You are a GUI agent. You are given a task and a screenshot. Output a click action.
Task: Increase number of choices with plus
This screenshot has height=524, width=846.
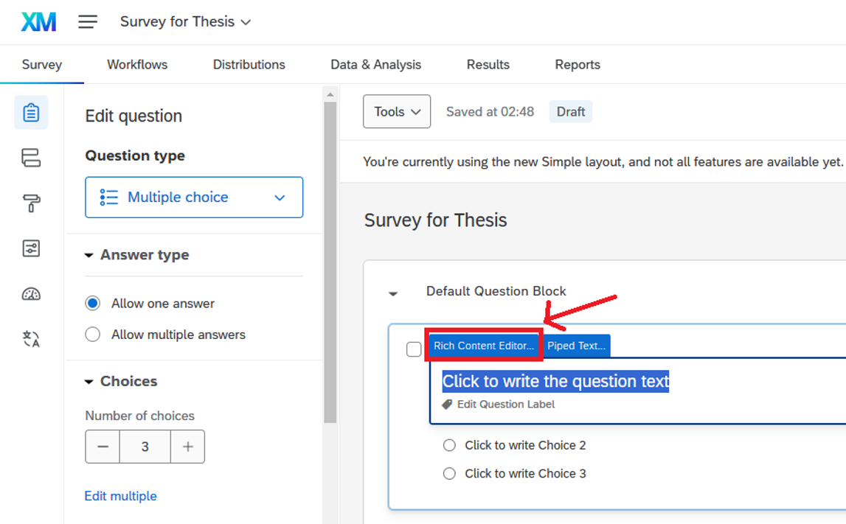click(x=187, y=447)
